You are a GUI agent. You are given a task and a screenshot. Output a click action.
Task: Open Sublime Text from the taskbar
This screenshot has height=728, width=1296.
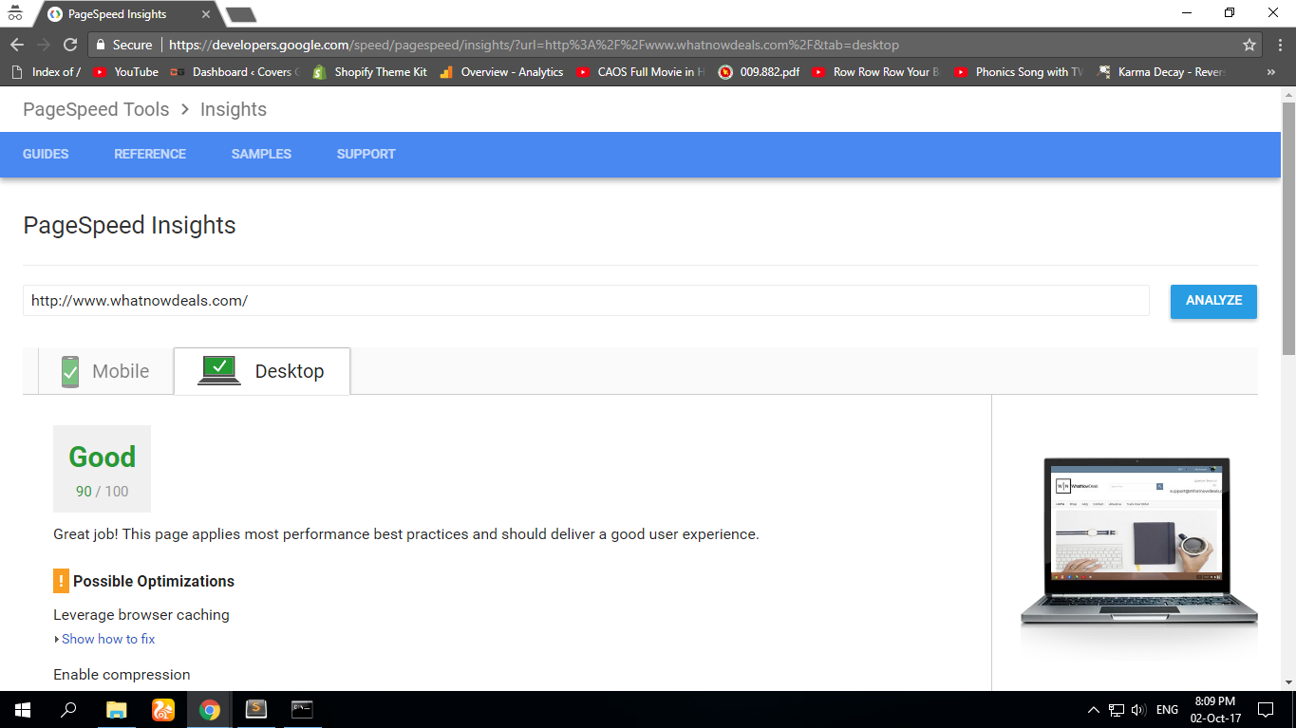pyautogui.click(x=256, y=710)
